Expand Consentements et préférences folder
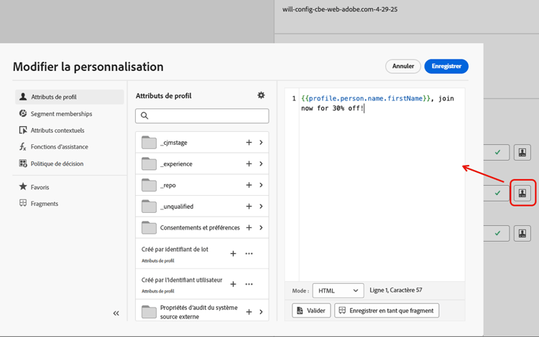 click(x=261, y=227)
